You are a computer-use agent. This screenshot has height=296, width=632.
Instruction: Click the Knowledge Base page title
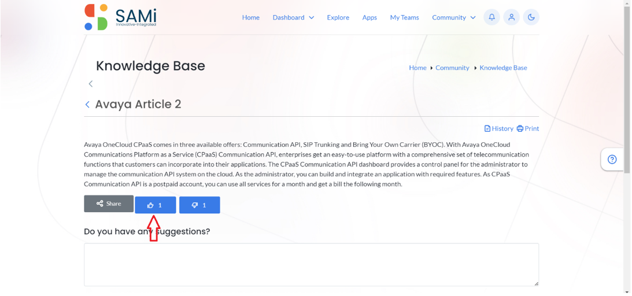click(150, 66)
